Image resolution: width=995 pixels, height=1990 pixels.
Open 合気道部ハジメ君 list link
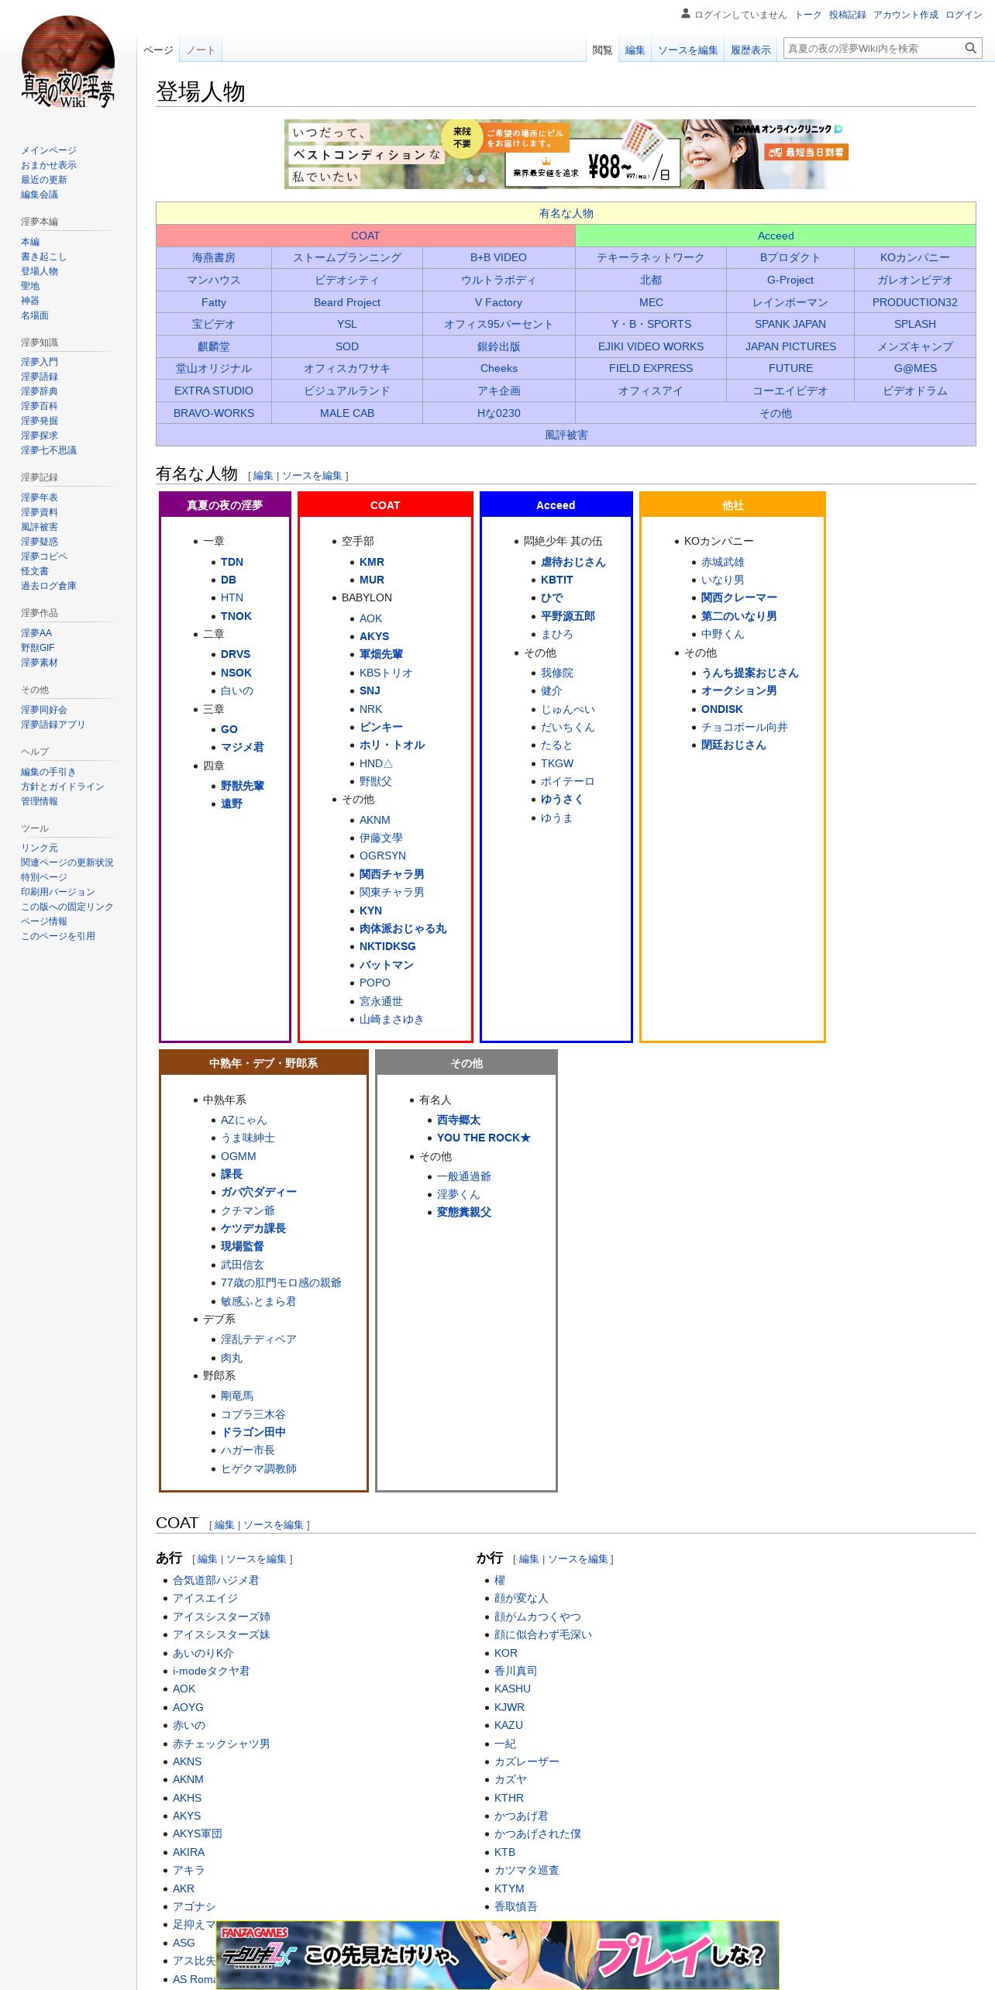point(216,1580)
